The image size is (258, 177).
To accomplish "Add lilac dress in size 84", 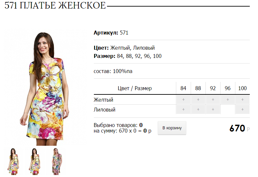I will coord(183,109).
